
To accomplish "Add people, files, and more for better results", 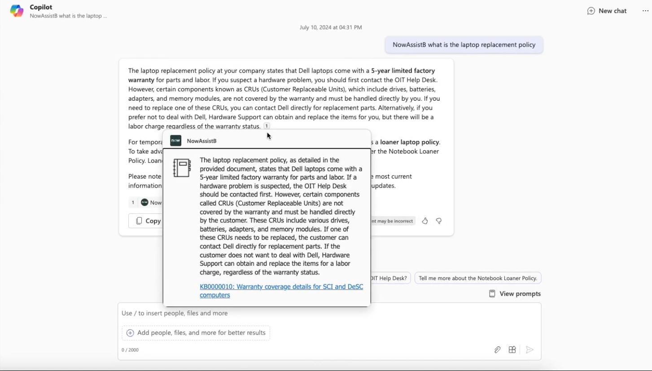I will point(196,333).
